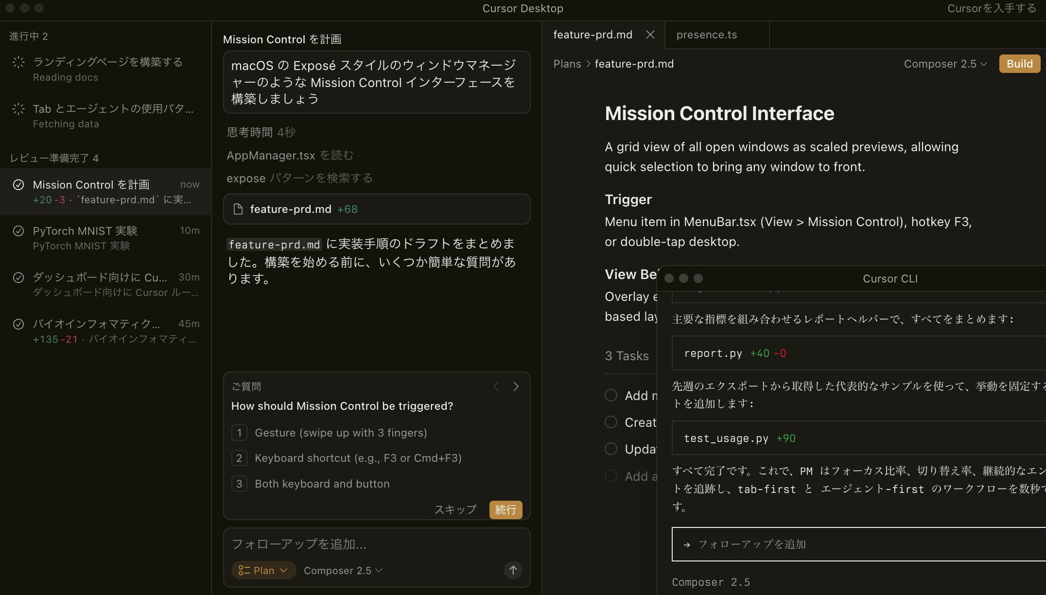This screenshot has height=595, width=1046.
Task: Click the Trigger heading
Action: pos(628,199)
